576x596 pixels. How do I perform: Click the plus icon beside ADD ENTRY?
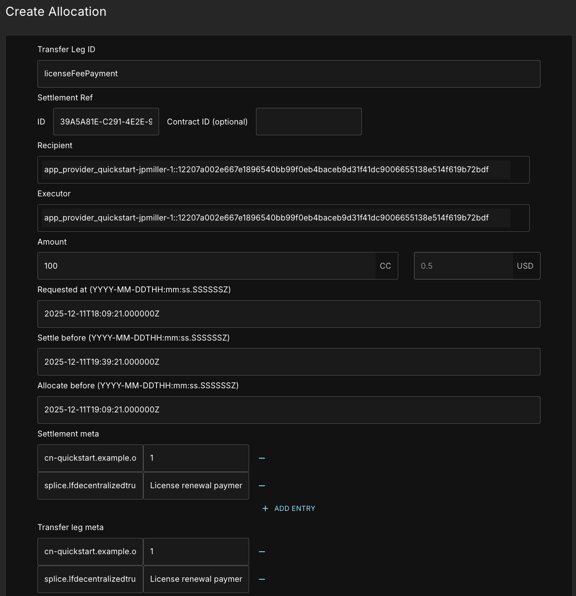click(265, 508)
